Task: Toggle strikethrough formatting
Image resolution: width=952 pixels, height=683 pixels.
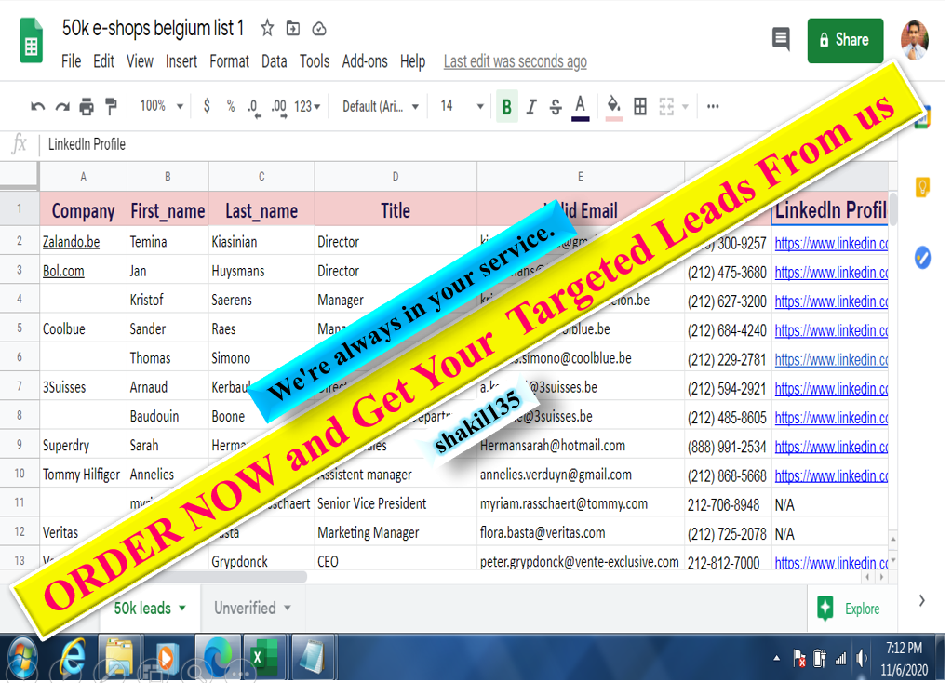Action: [x=556, y=107]
